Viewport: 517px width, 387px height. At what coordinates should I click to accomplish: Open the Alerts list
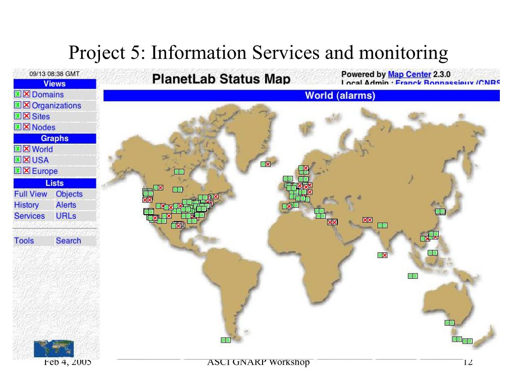[66, 205]
